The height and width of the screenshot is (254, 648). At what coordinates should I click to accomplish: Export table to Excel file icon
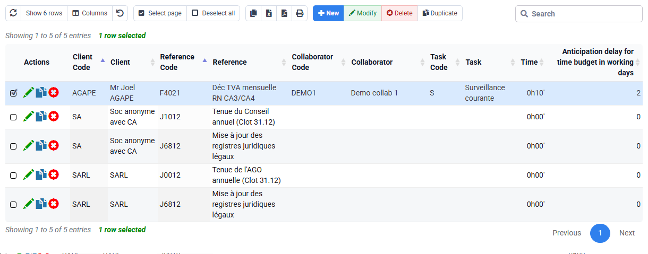(x=269, y=13)
